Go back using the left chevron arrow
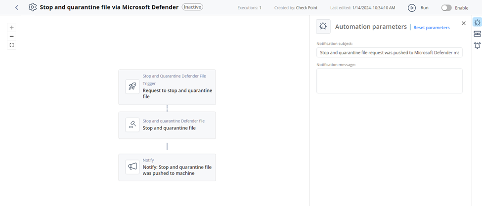 click(17, 7)
